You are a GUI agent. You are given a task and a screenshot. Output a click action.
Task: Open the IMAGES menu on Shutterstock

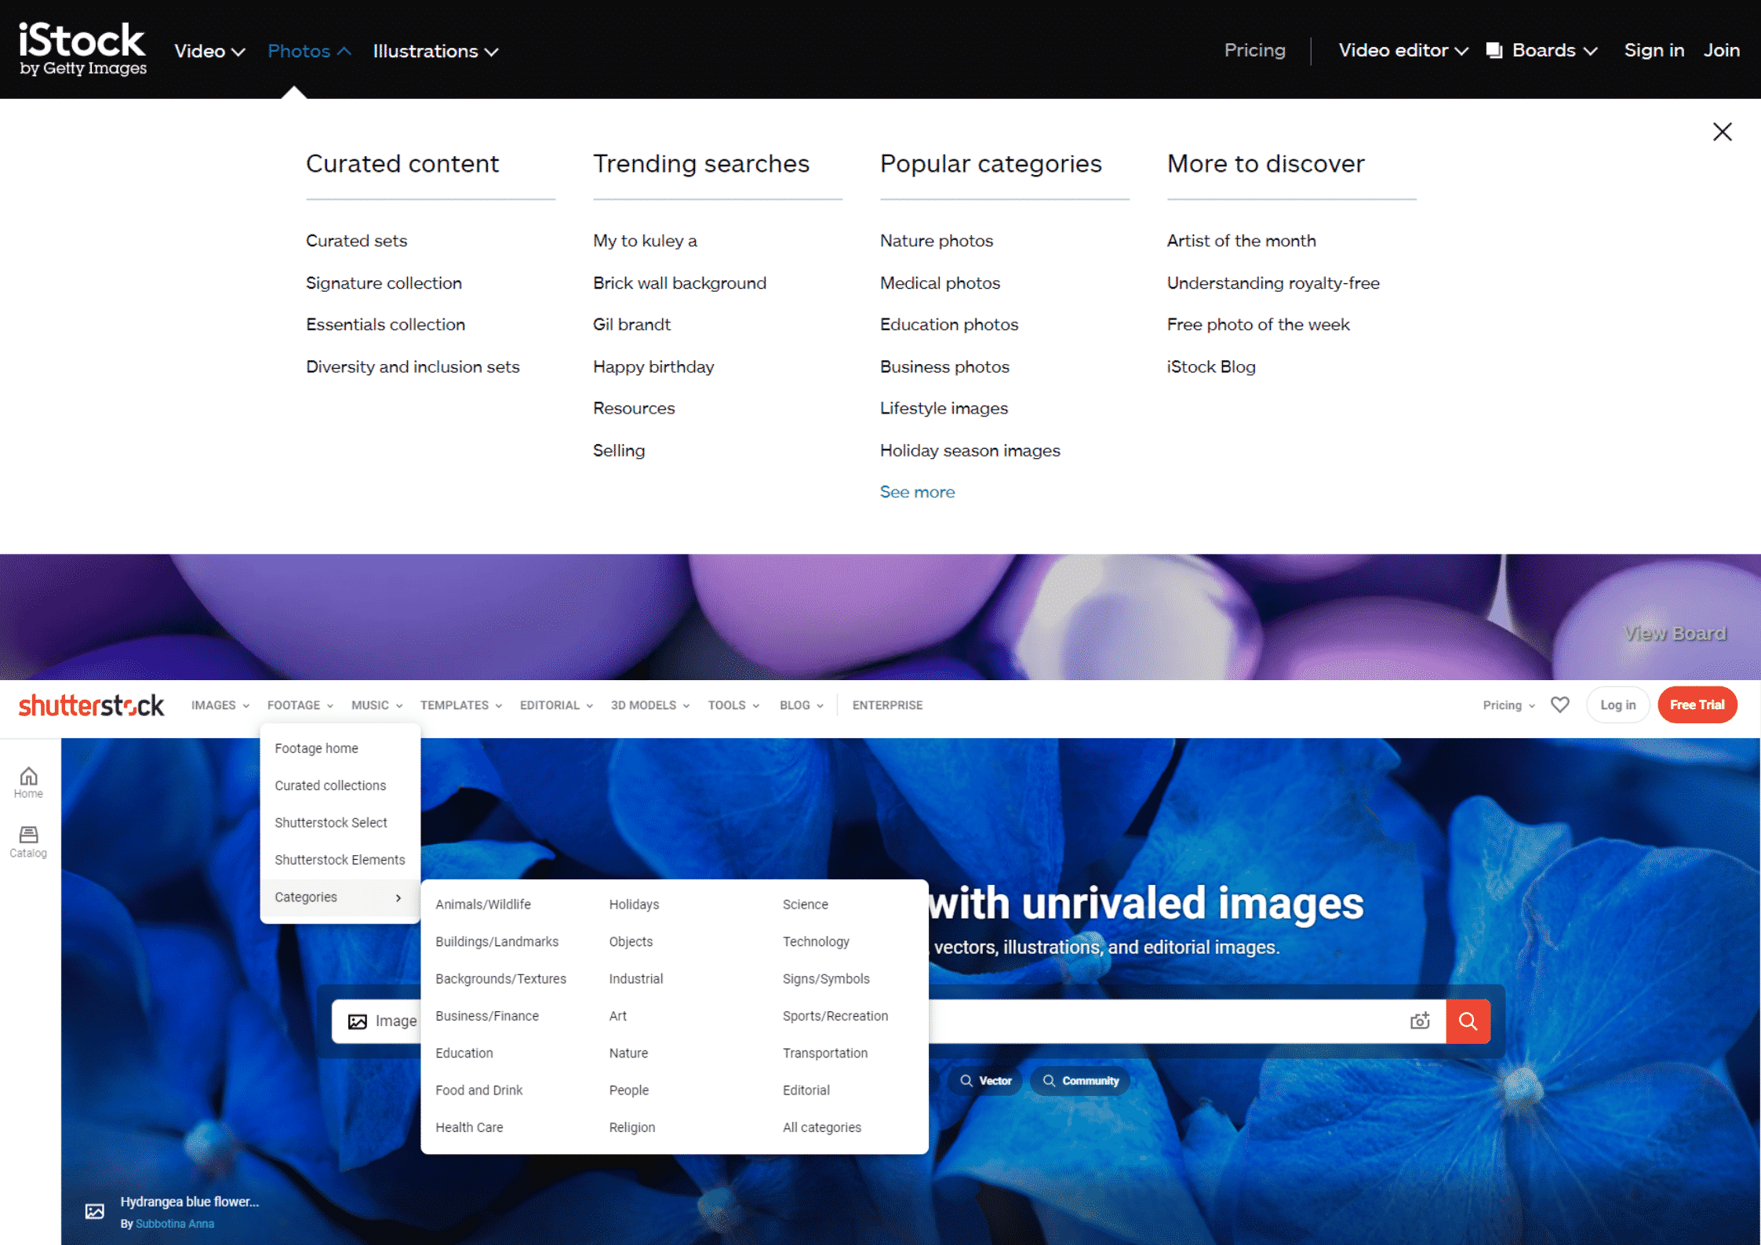(x=220, y=705)
